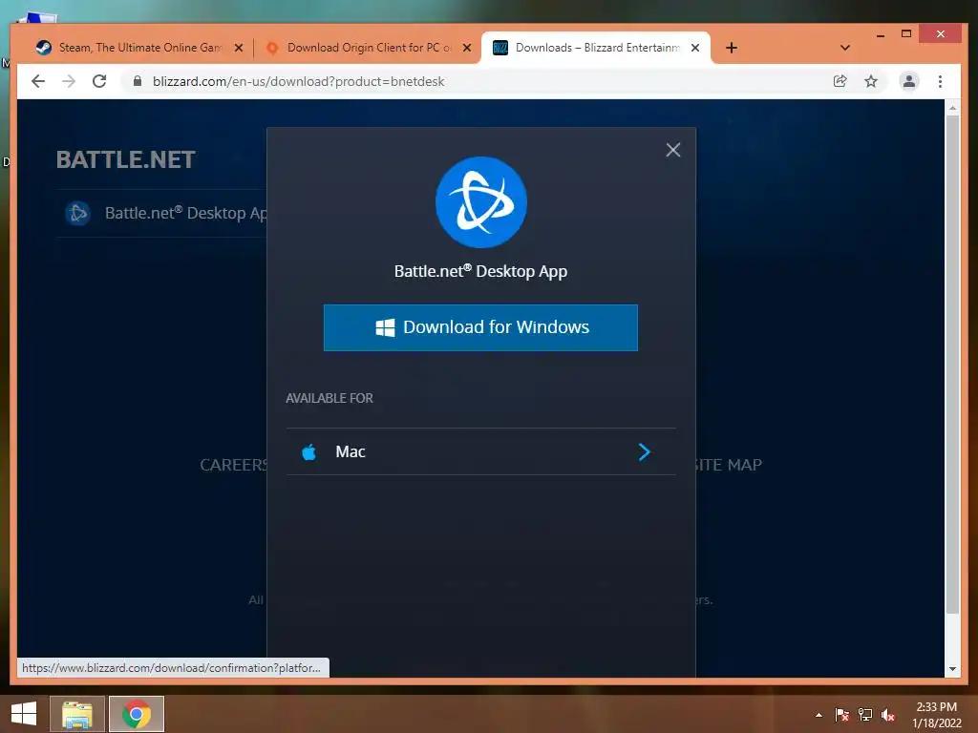This screenshot has height=733, width=978.
Task: Close the Blizzard Downloads tab
Action: click(695, 48)
